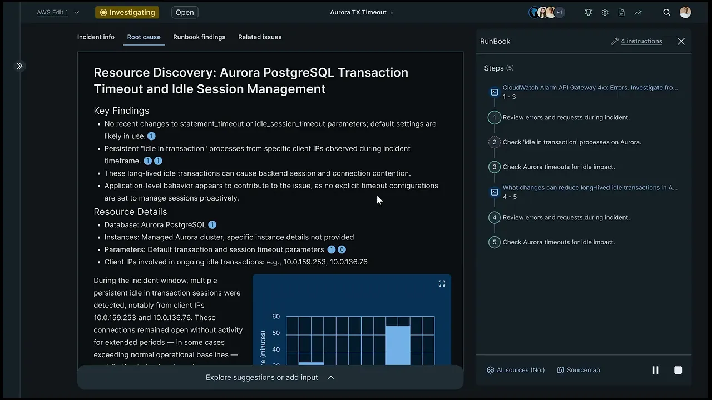
Task: Switch to the Incident info tab
Action: 96,37
